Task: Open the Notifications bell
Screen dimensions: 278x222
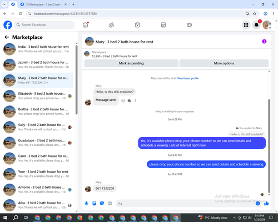Action: point(256,25)
